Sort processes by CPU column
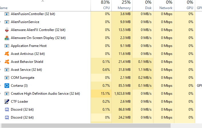Screen dimensions: 202x128 [x=101, y=5]
